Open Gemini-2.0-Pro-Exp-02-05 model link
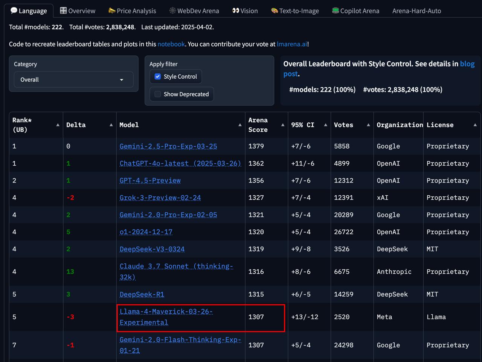The image size is (482, 362). (168, 215)
